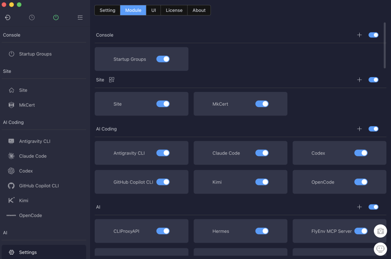Disable the Startup Groups module switch

163,59
